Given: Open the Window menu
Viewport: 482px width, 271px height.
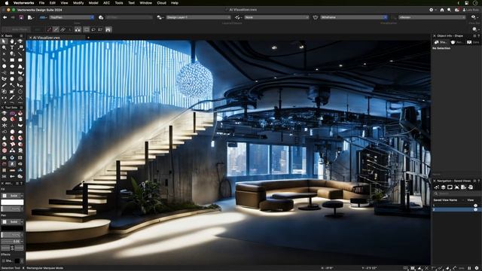Looking at the screenshot, I should pos(145,3).
